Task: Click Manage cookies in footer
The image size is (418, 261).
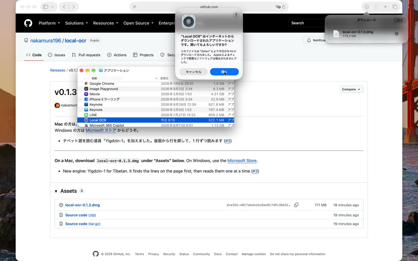Action: click(254, 254)
